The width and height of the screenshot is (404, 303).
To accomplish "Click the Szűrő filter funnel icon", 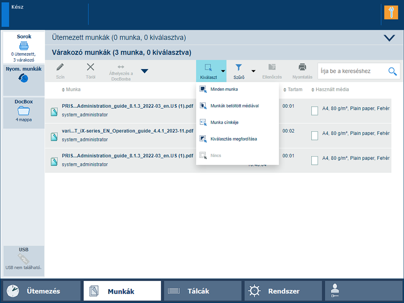I will (x=239, y=68).
